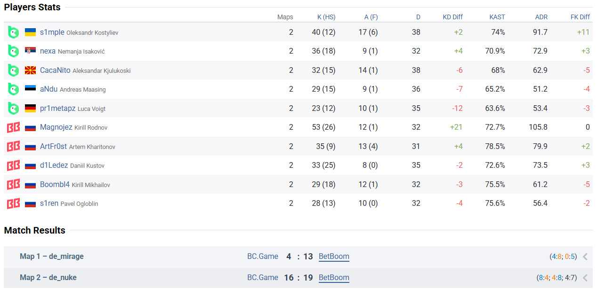Expand the Map 1 de_mirage row chevron
The height and width of the screenshot is (289, 598).
click(x=585, y=257)
